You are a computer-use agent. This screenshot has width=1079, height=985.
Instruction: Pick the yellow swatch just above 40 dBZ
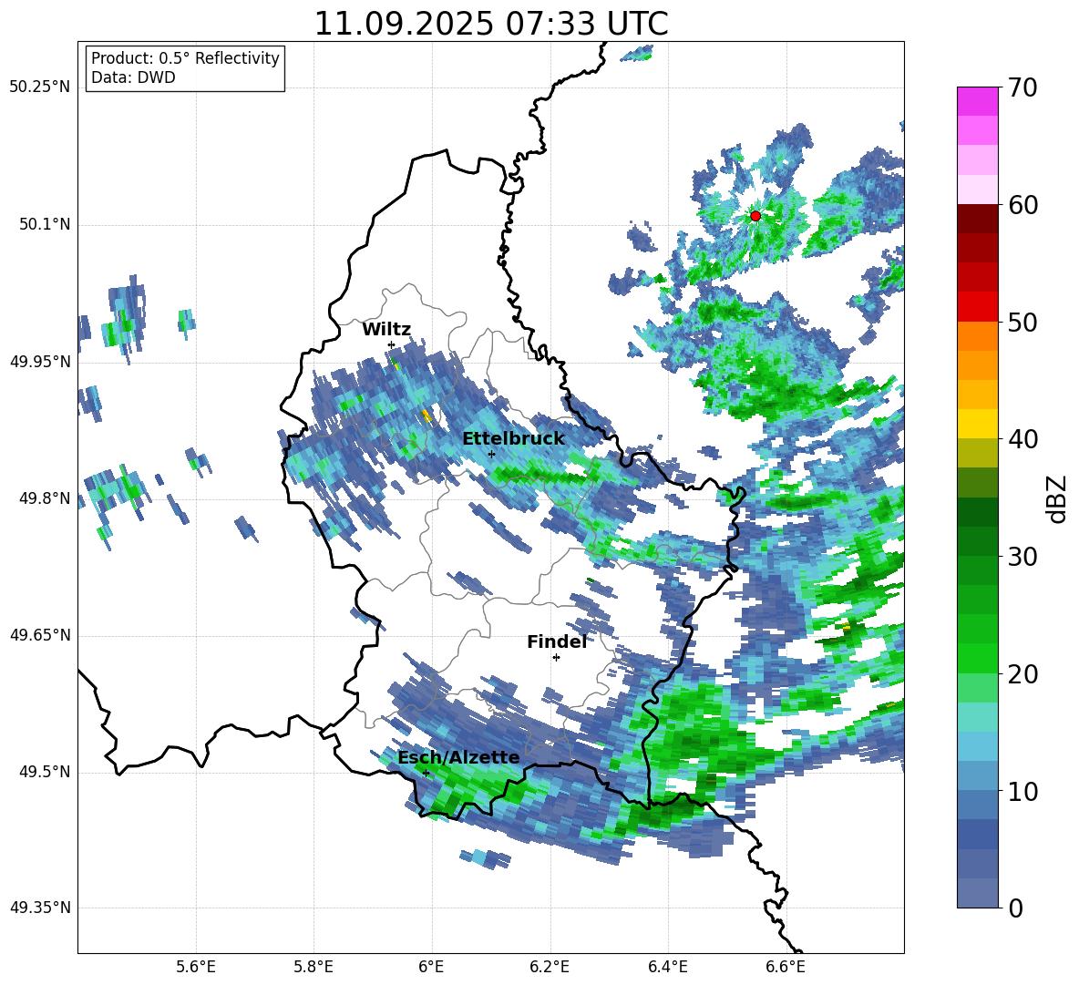[977, 424]
